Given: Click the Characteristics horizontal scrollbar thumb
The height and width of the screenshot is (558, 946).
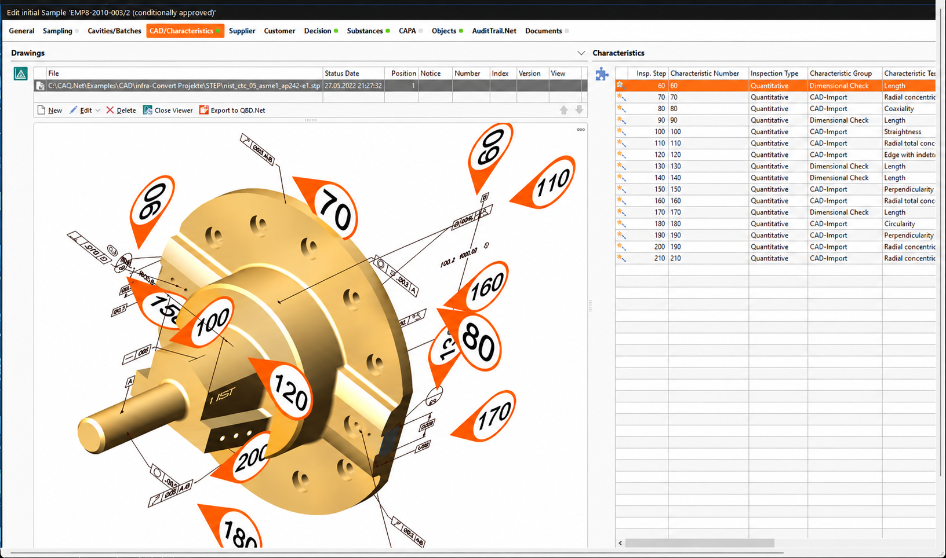Looking at the screenshot, I should tap(700, 543).
